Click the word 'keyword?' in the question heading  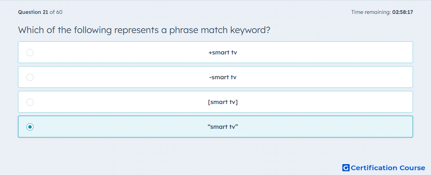[247, 30]
